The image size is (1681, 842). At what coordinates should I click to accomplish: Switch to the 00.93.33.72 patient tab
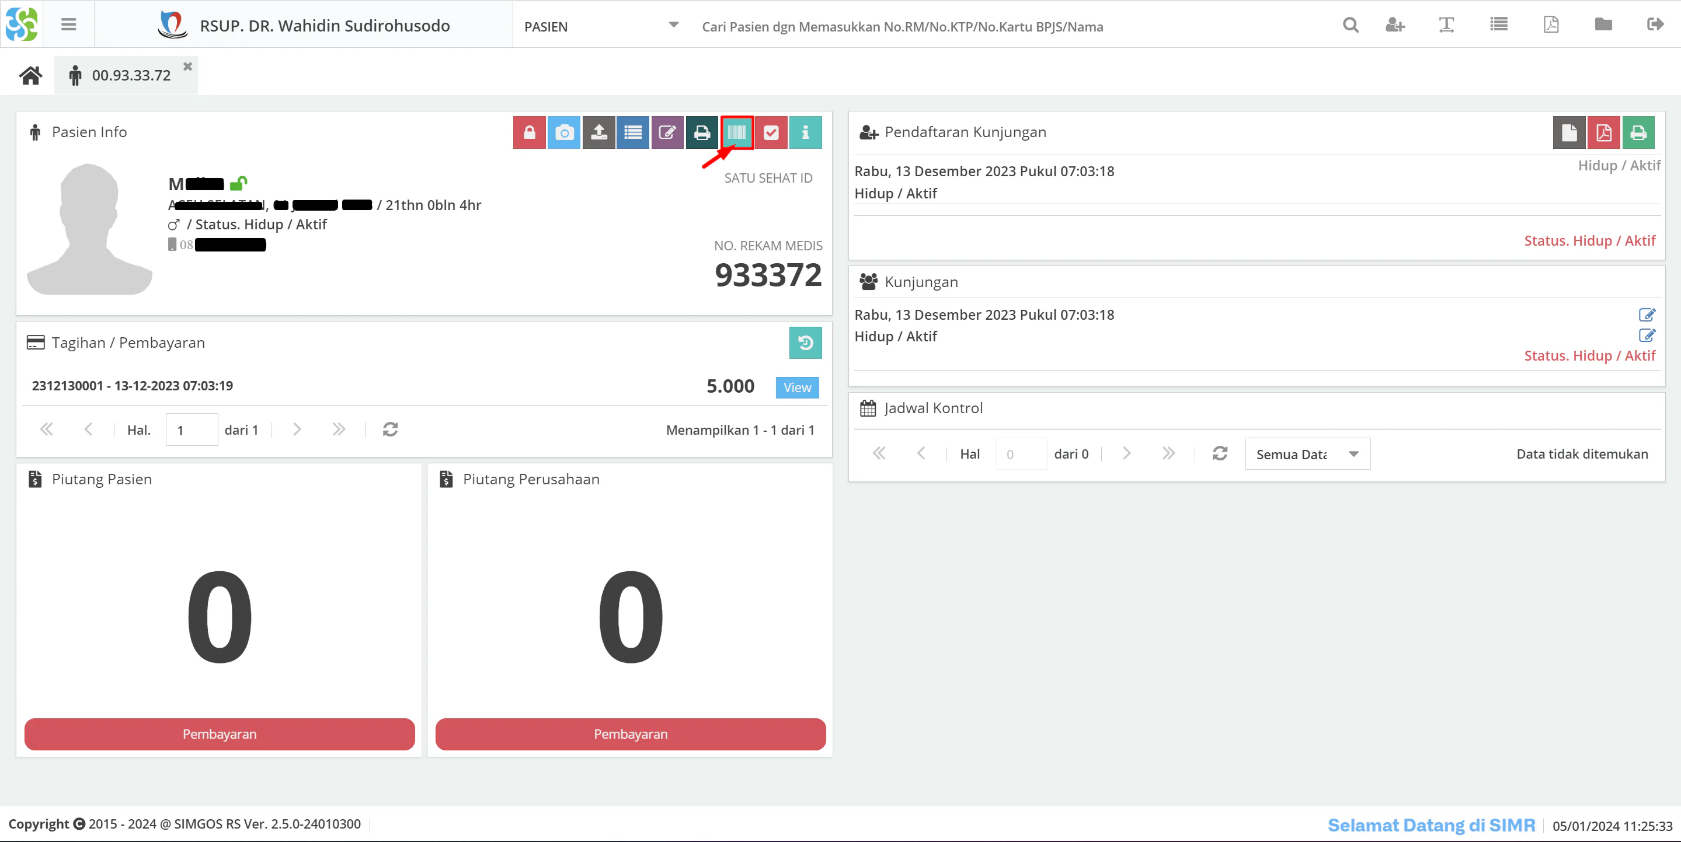[x=126, y=76]
